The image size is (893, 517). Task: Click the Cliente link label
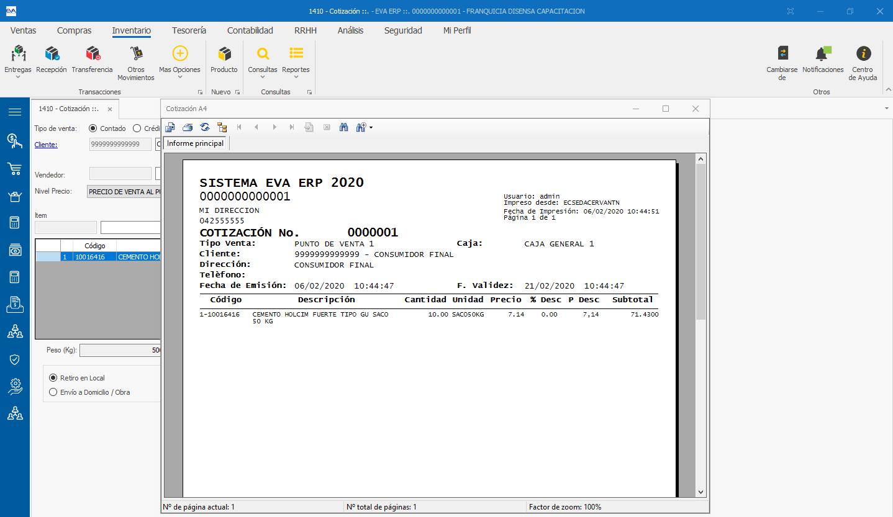[x=46, y=145]
